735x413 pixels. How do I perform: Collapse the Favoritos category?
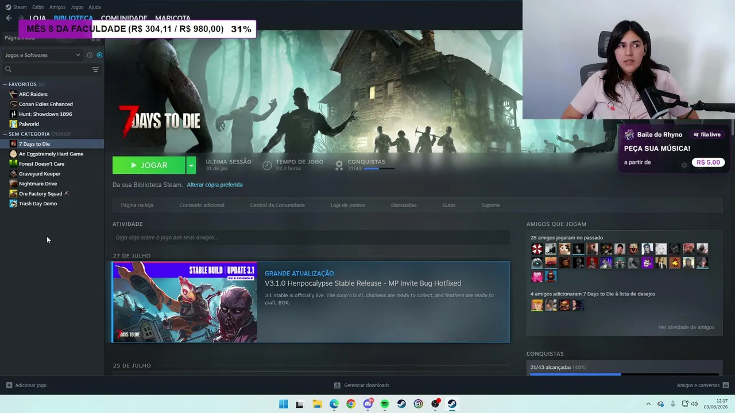(5, 84)
